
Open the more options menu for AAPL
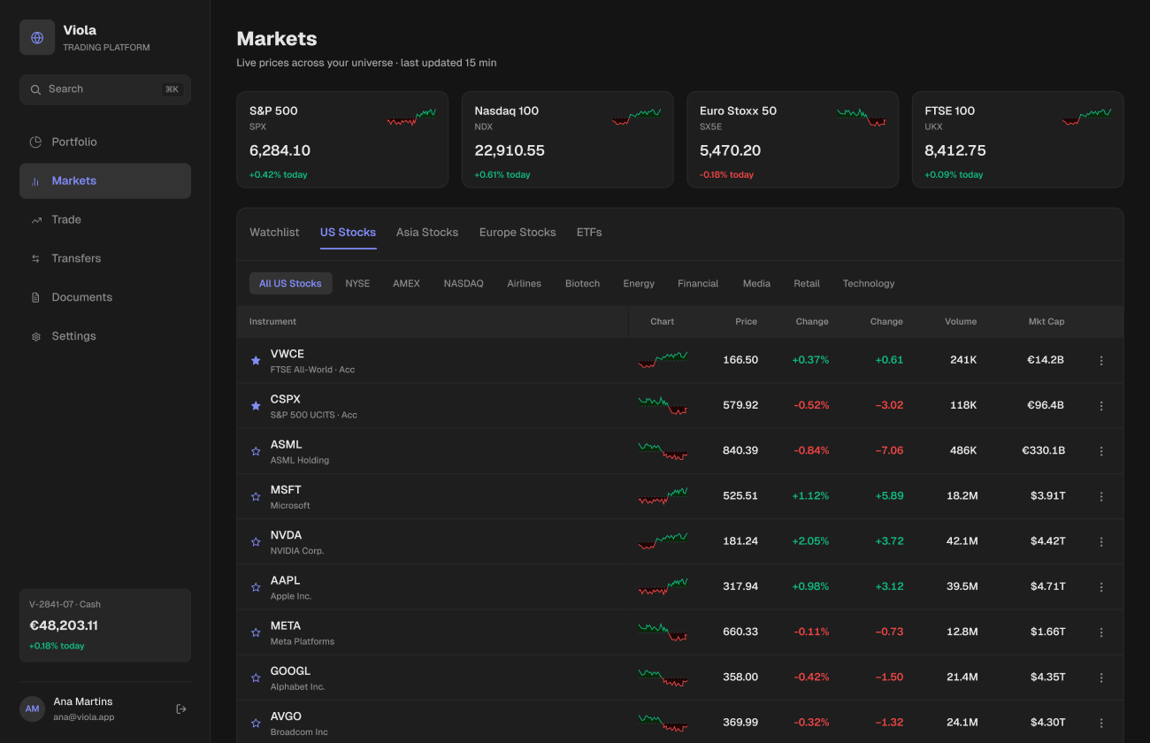[x=1101, y=587]
